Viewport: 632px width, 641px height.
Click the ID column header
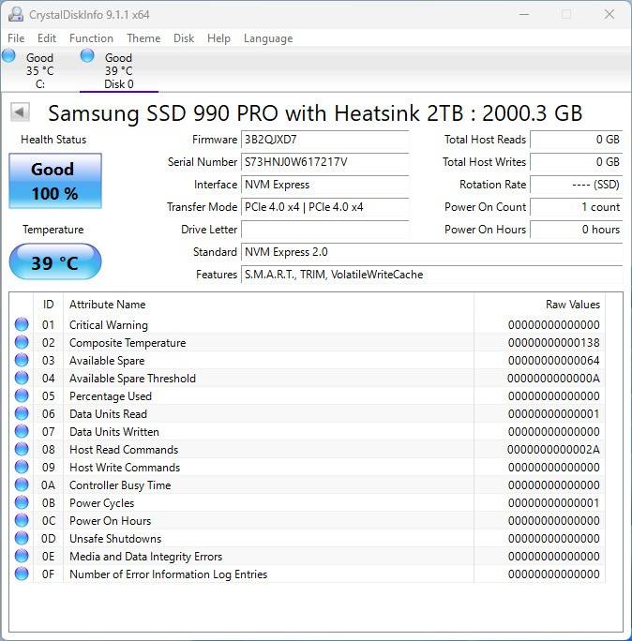click(x=48, y=305)
